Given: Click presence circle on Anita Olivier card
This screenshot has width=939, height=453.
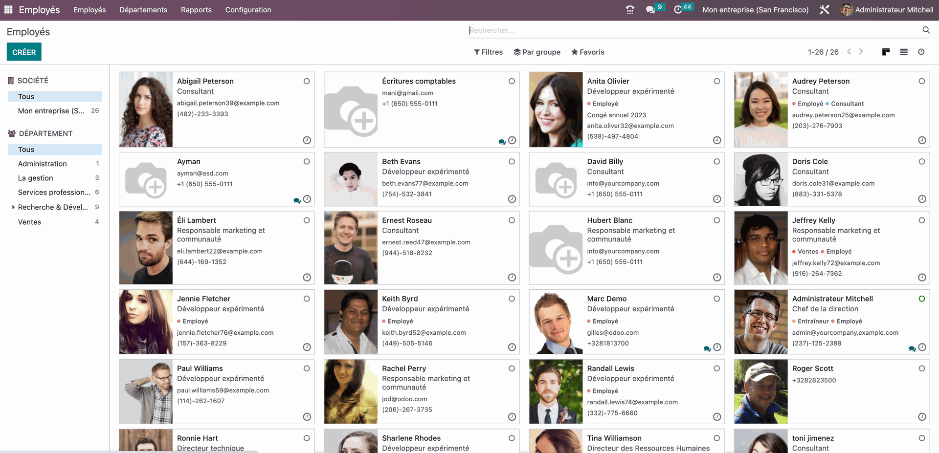Looking at the screenshot, I should (716, 81).
